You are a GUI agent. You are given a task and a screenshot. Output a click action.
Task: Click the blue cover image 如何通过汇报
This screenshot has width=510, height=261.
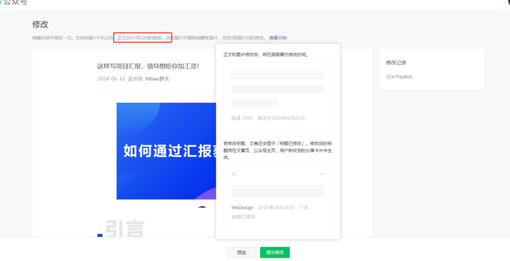pos(166,151)
